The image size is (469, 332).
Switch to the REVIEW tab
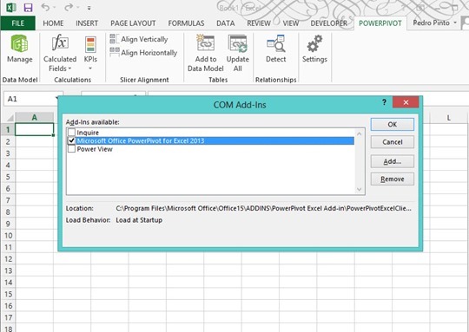[x=259, y=23]
